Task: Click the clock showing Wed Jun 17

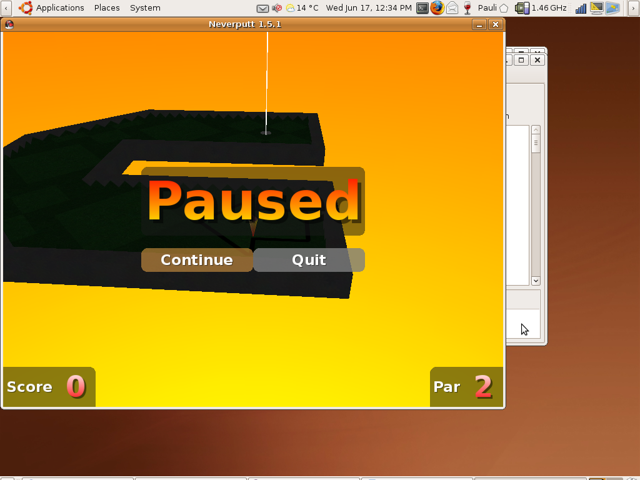Action: (369, 7)
